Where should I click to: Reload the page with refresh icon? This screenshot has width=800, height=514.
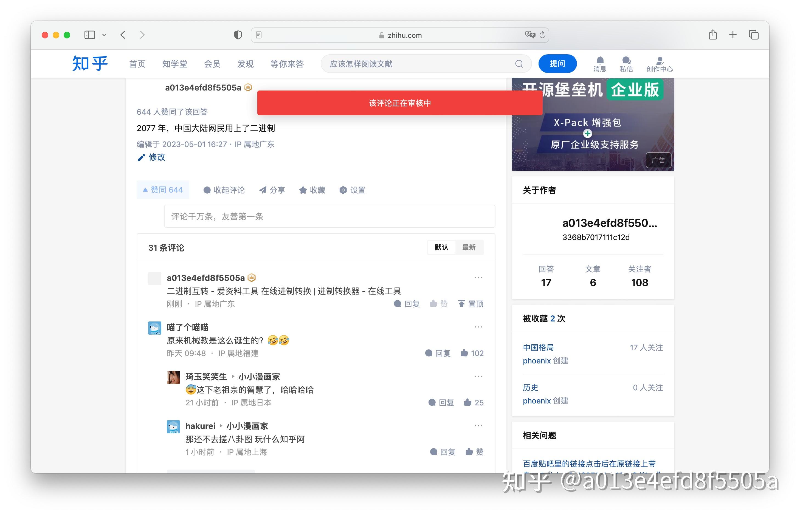pyautogui.click(x=542, y=35)
